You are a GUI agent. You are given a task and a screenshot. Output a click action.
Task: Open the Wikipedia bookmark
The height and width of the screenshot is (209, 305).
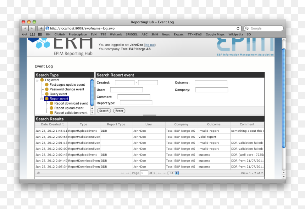click(236, 34)
